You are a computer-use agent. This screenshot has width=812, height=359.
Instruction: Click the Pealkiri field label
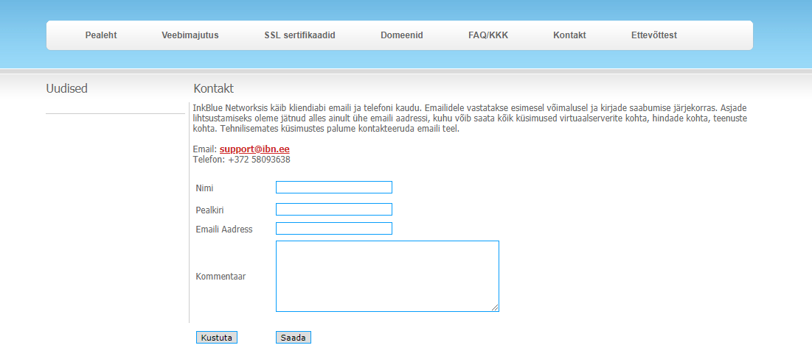(209, 210)
